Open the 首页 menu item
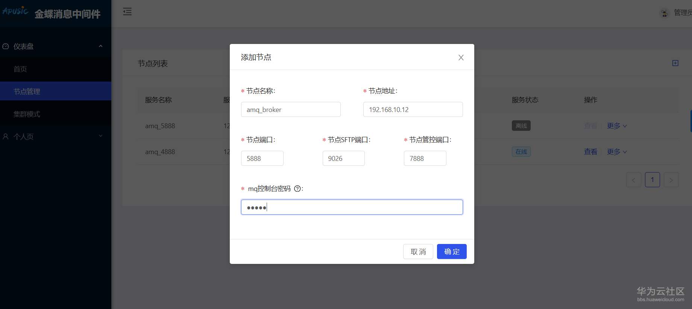This screenshot has height=309, width=692. (x=56, y=69)
